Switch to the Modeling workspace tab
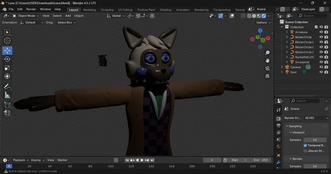Image resolution: width=331 pixels, height=174 pixels. 89,10
